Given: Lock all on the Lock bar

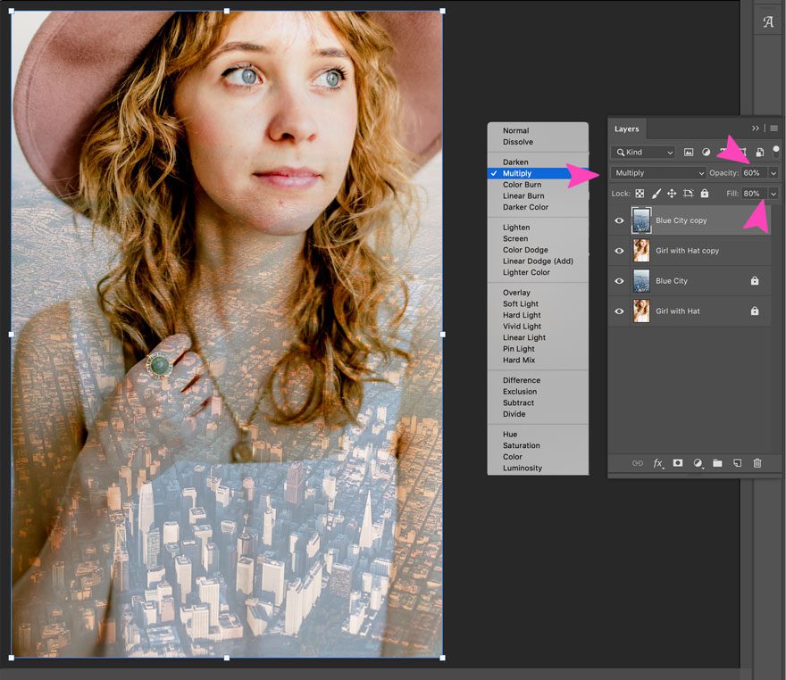Looking at the screenshot, I should coord(704,194).
